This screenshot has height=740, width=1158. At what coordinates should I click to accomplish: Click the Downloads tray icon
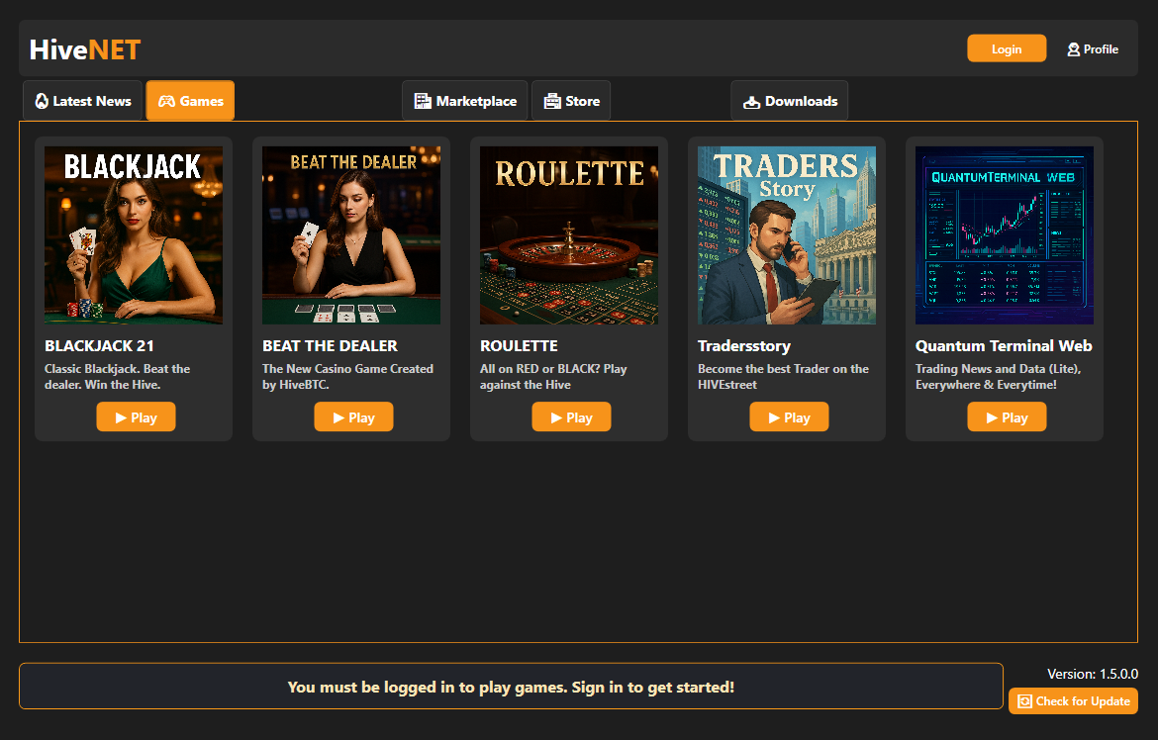(x=752, y=101)
